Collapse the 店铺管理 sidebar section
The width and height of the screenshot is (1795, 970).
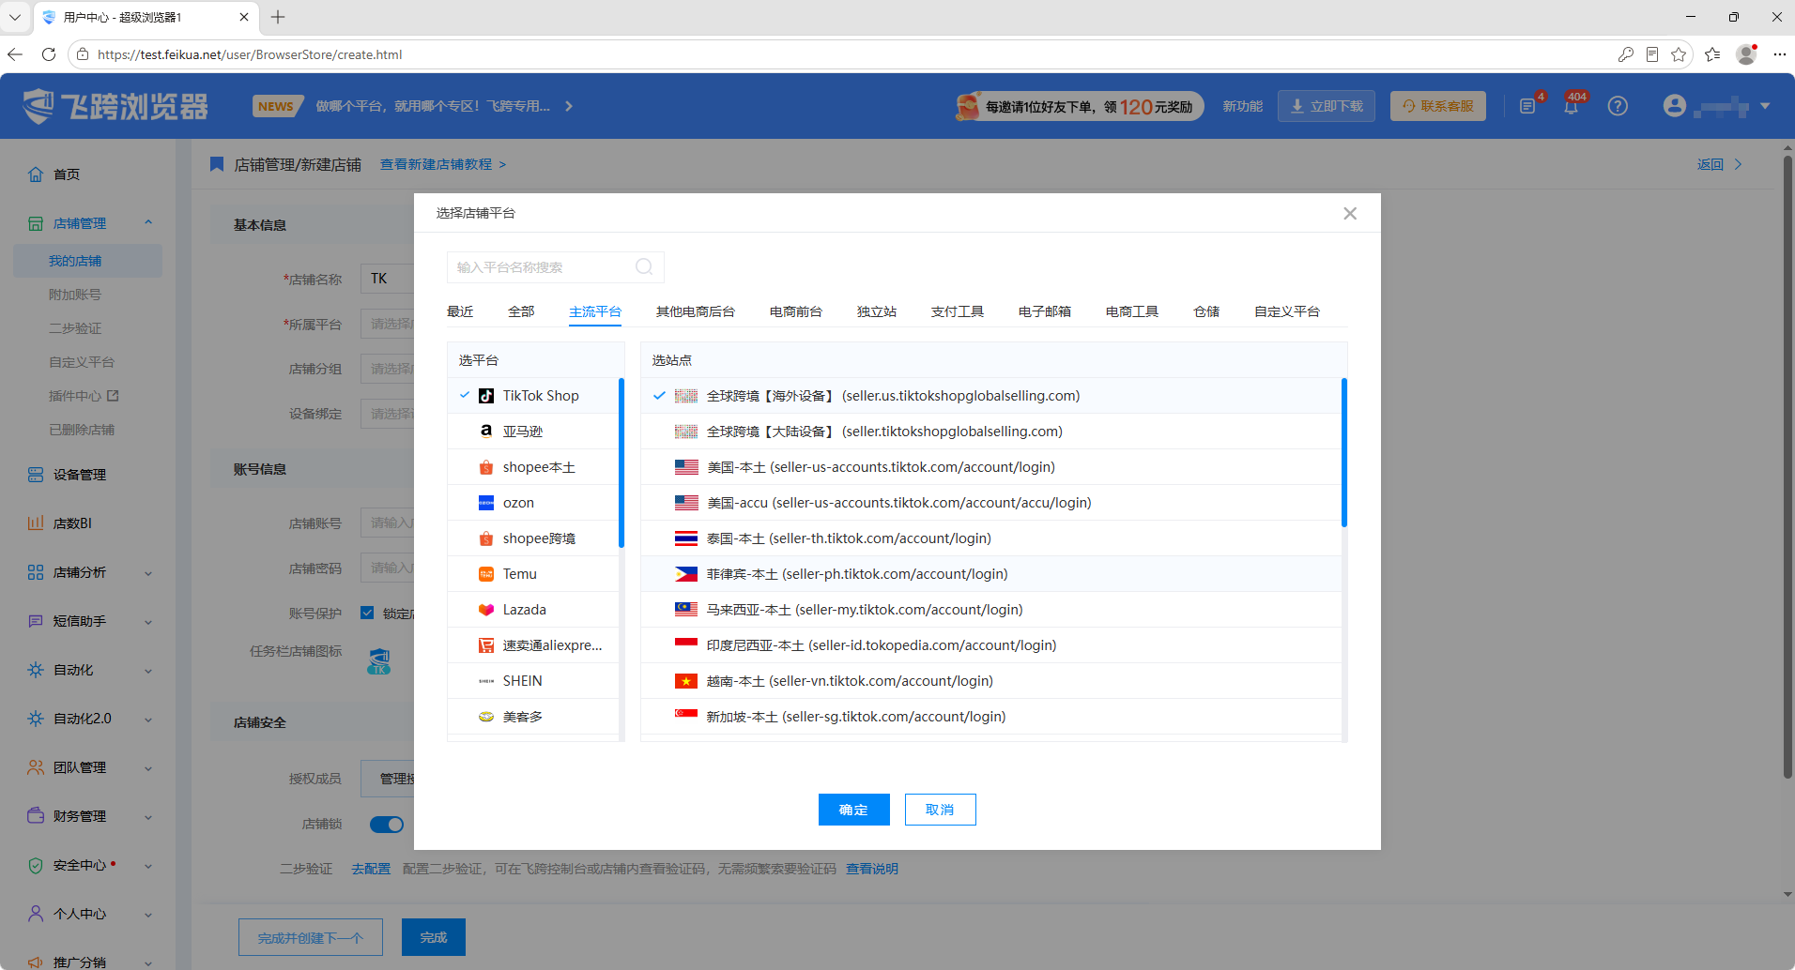148,222
